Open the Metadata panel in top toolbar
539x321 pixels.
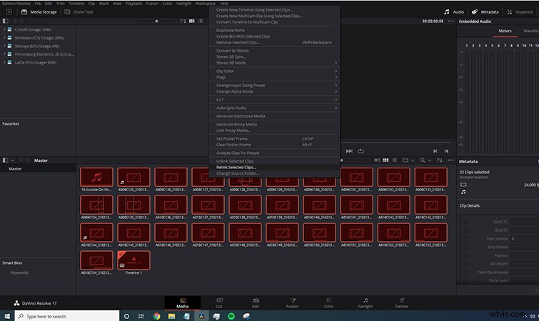pyautogui.click(x=485, y=12)
